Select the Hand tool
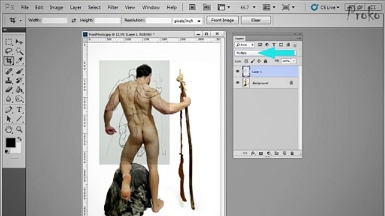 [x=8, y=130]
